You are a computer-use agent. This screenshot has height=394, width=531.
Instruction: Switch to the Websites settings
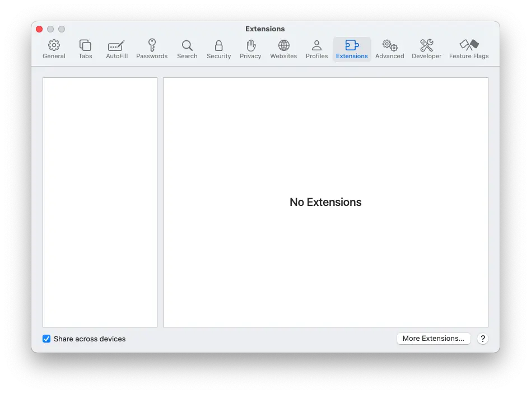pos(283,49)
